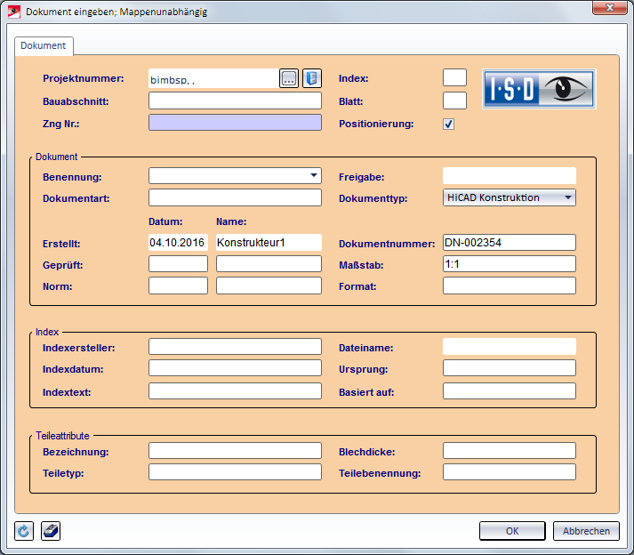Click the red application icon in title bar
Screen dimensions: 634x555
pos(13,12)
